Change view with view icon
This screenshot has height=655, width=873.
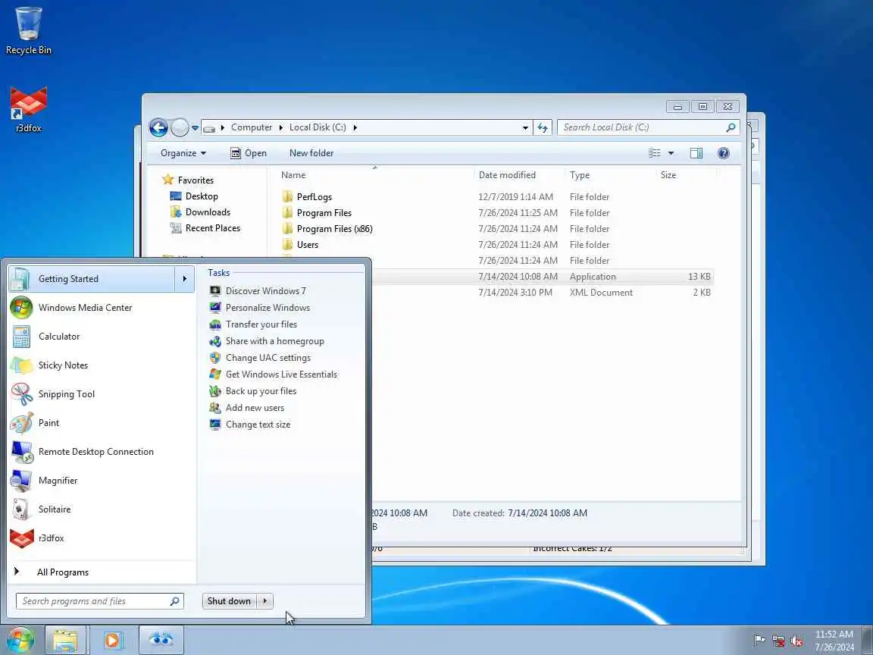655,153
